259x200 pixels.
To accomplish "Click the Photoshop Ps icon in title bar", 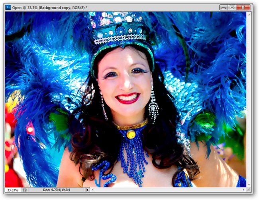I will 8,8.
